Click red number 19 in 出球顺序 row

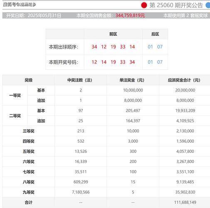tap(113, 47)
